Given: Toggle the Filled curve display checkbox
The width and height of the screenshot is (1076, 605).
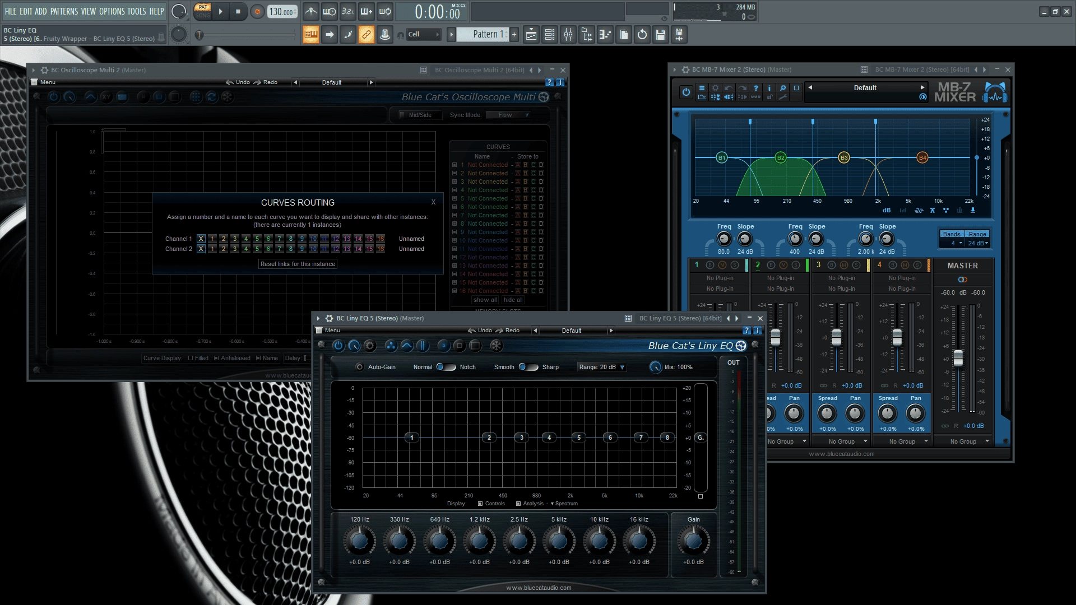Looking at the screenshot, I should (191, 358).
